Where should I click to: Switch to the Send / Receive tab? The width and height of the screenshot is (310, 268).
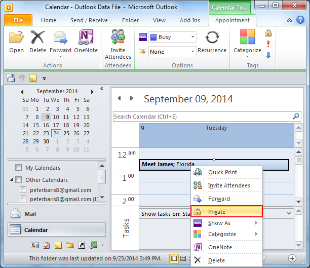(89, 20)
